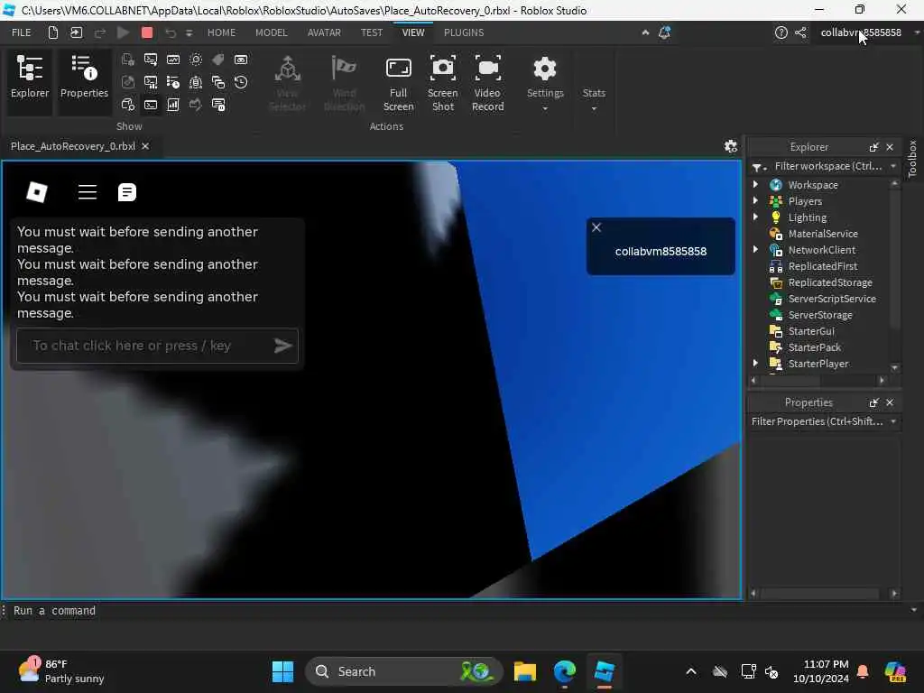This screenshot has width=924, height=693.
Task: Toggle the Explorer panel button
Action: 30,82
